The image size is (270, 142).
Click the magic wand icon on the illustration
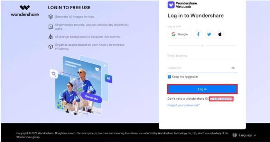click(x=54, y=74)
